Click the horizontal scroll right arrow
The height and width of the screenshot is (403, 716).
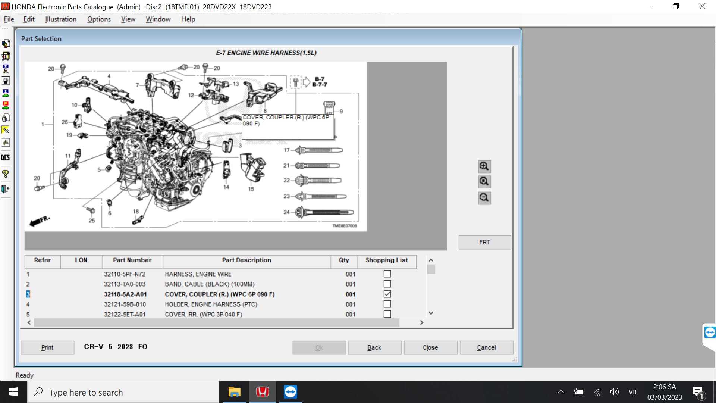click(x=421, y=322)
